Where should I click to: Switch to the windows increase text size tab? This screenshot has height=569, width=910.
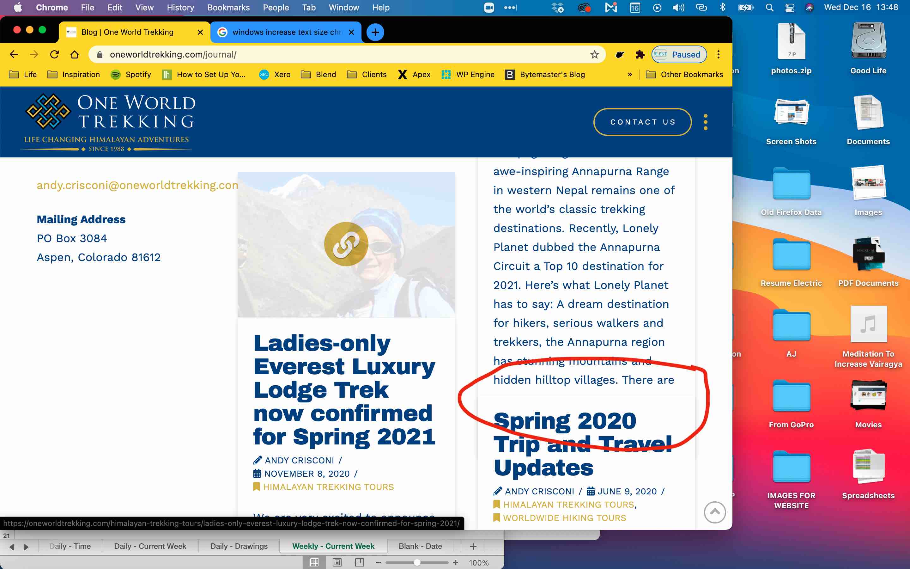(x=287, y=32)
